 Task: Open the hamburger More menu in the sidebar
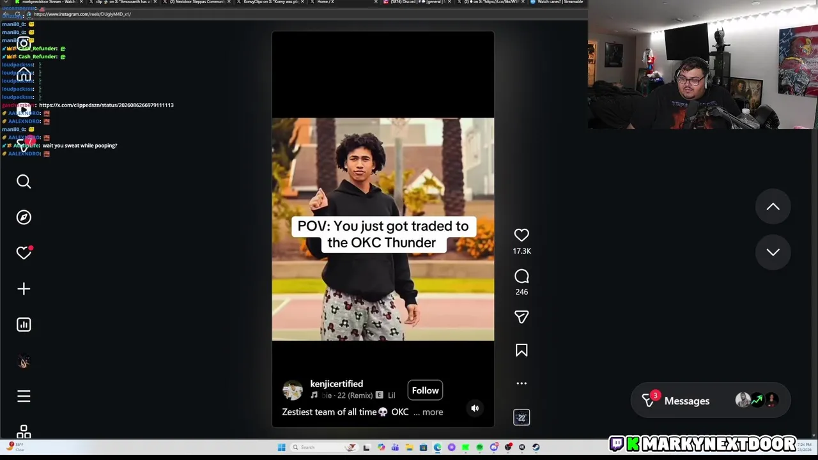tap(24, 397)
